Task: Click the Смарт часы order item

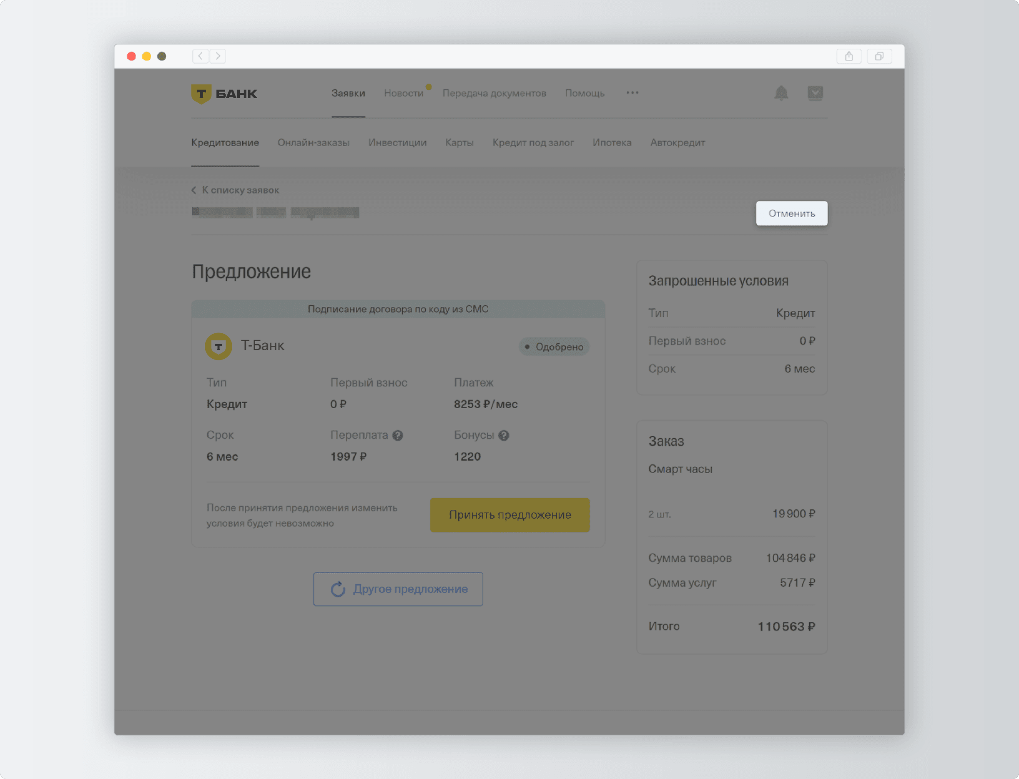Action: [680, 469]
